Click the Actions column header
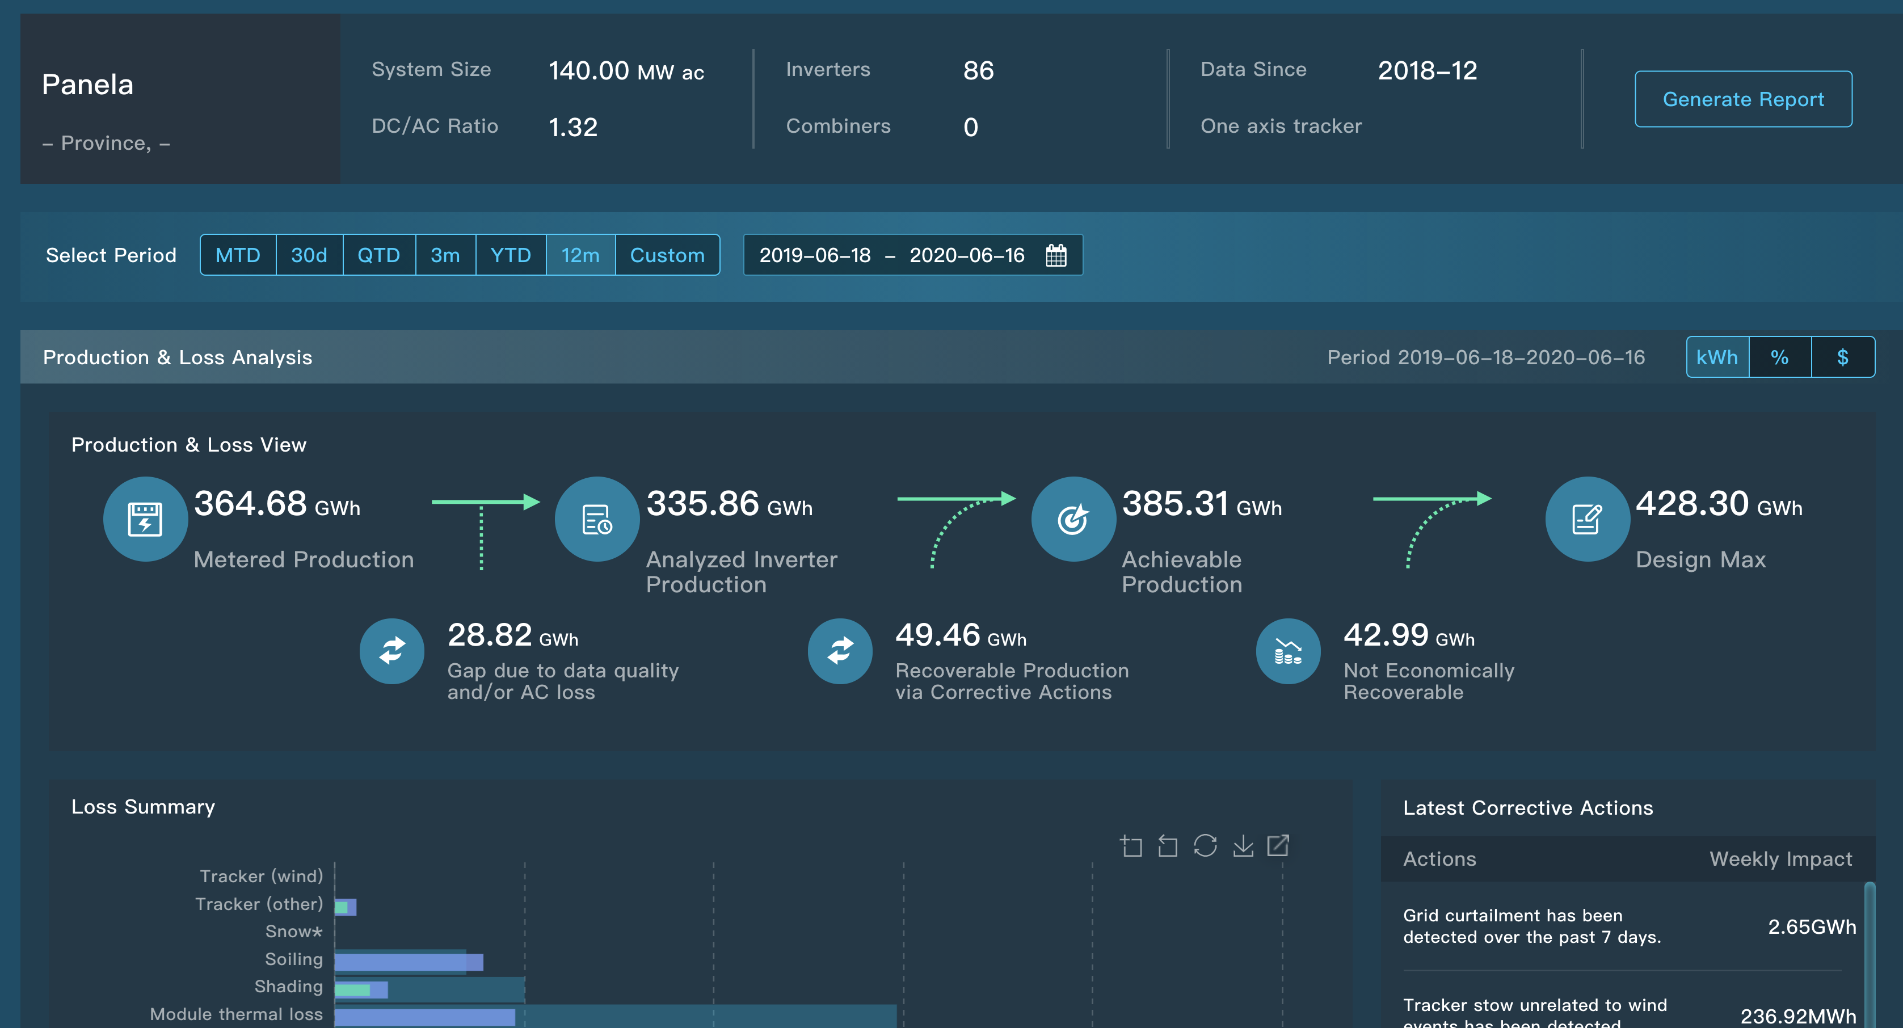 pos(1440,859)
